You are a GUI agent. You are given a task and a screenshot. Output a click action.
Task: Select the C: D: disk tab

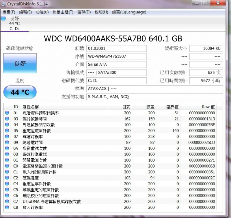point(14,23)
